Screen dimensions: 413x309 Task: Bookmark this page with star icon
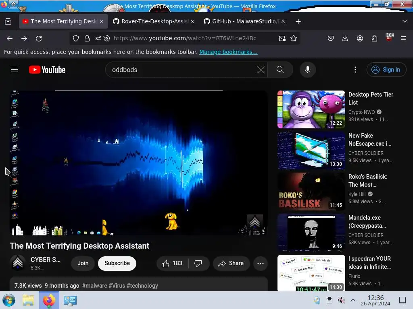pos(294,38)
